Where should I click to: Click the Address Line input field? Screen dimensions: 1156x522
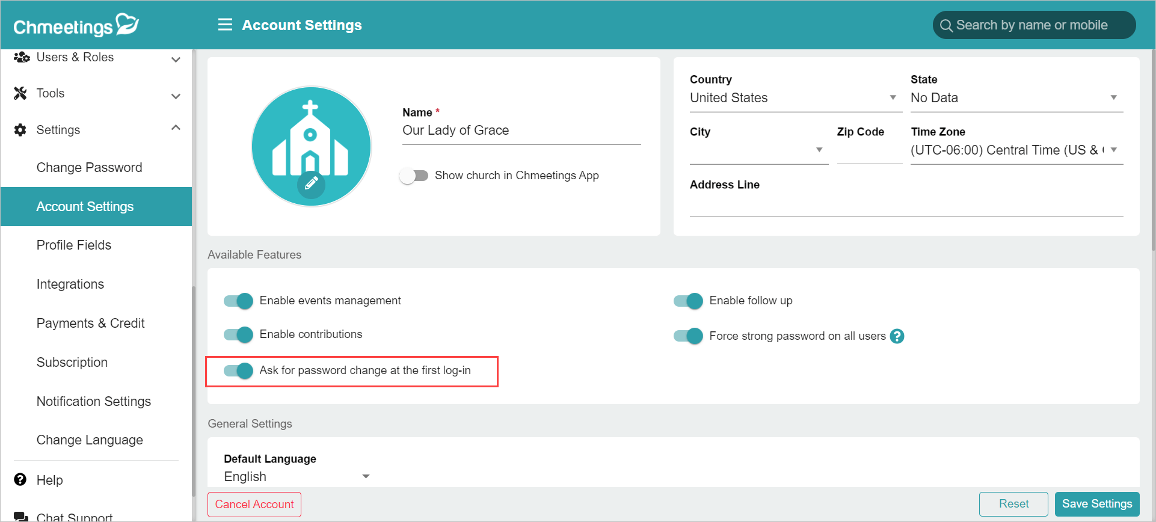906,204
